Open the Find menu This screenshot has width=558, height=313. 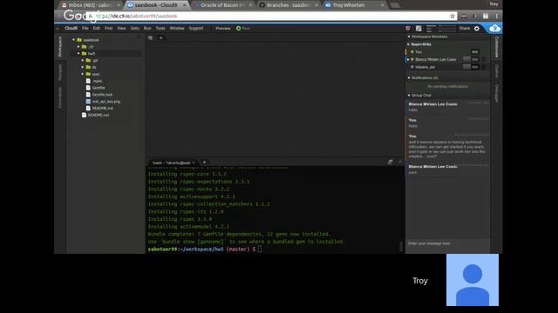(108, 28)
